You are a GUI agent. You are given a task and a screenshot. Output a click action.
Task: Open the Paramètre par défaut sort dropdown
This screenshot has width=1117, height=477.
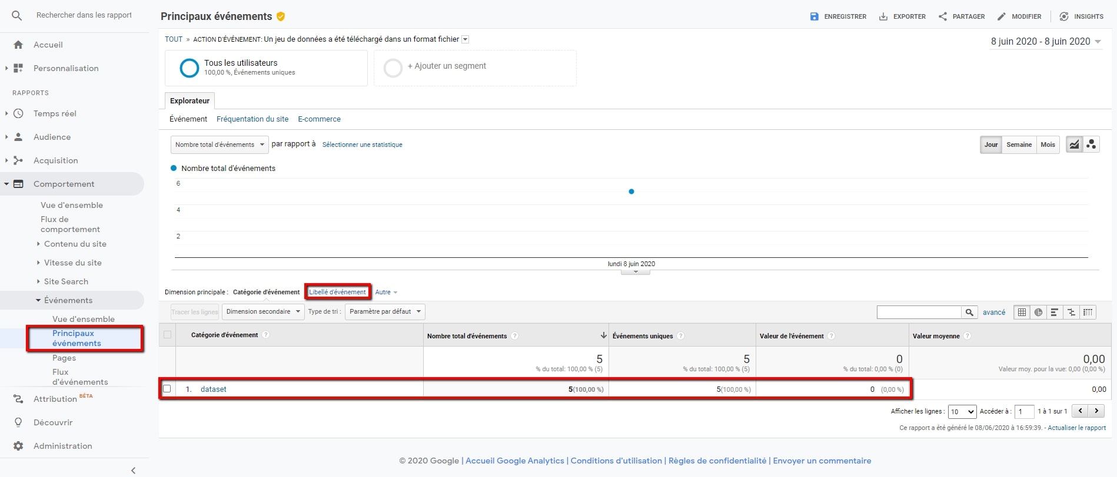[385, 312]
